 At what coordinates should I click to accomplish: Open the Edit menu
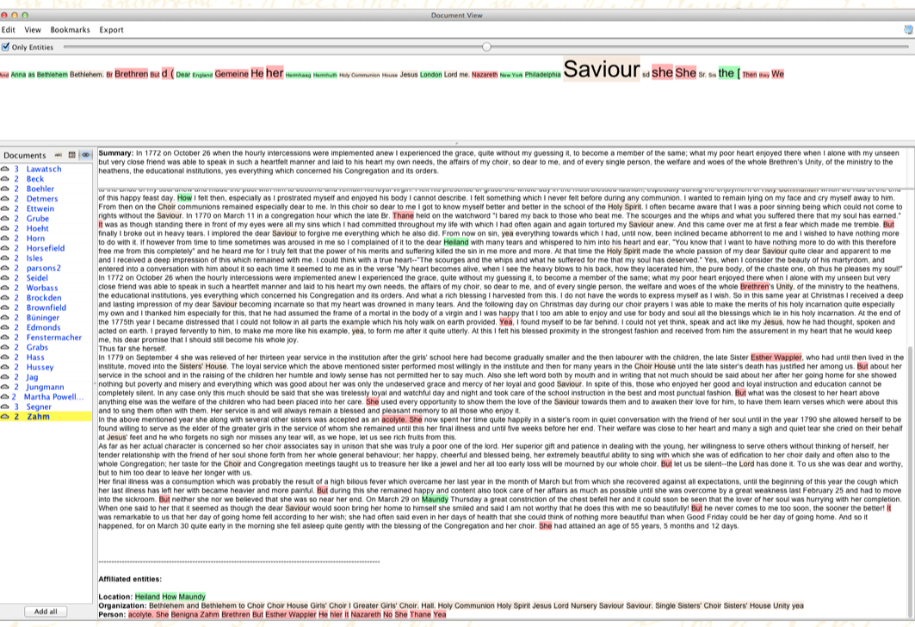(x=8, y=29)
